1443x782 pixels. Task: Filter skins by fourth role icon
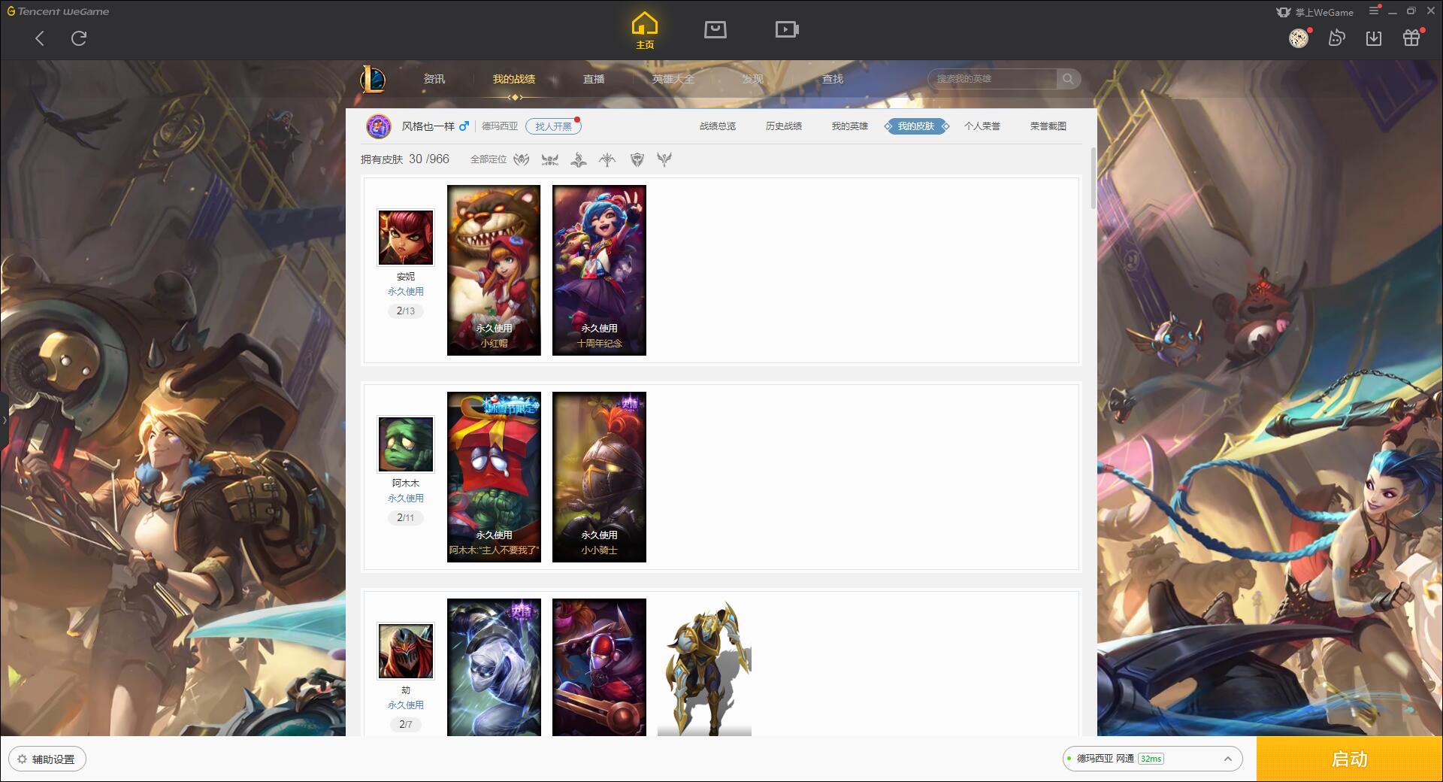tap(607, 159)
